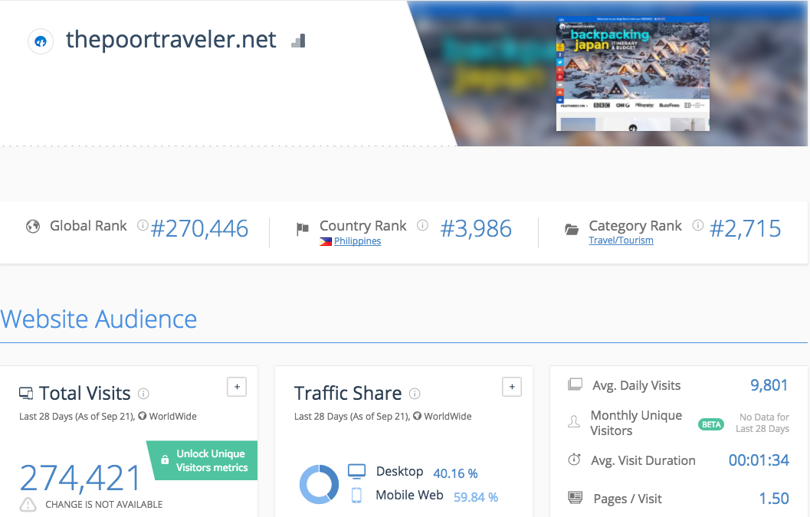Screen dimensions: 810x517
Task: Click the Pages / Visit icon
Action: pyautogui.click(x=575, y=497)
